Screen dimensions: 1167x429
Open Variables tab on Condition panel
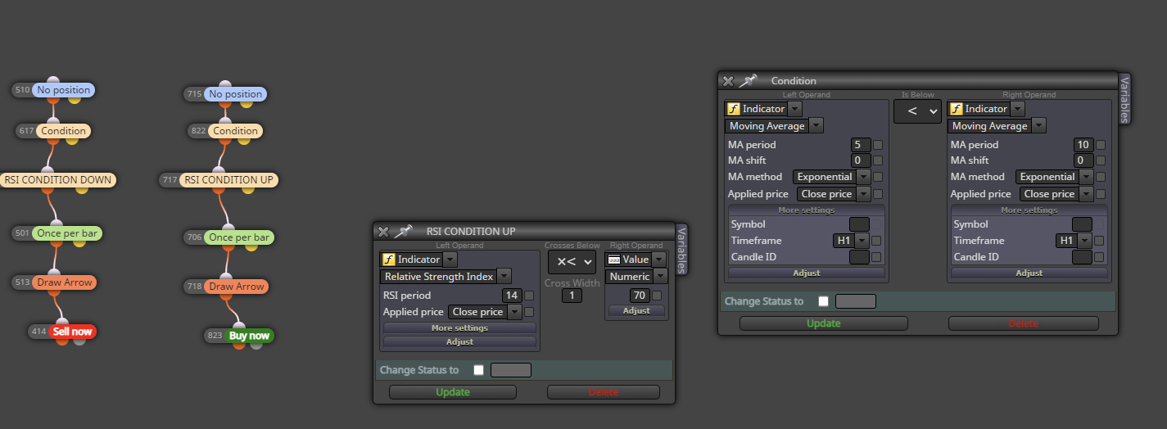pos(1125,99)
